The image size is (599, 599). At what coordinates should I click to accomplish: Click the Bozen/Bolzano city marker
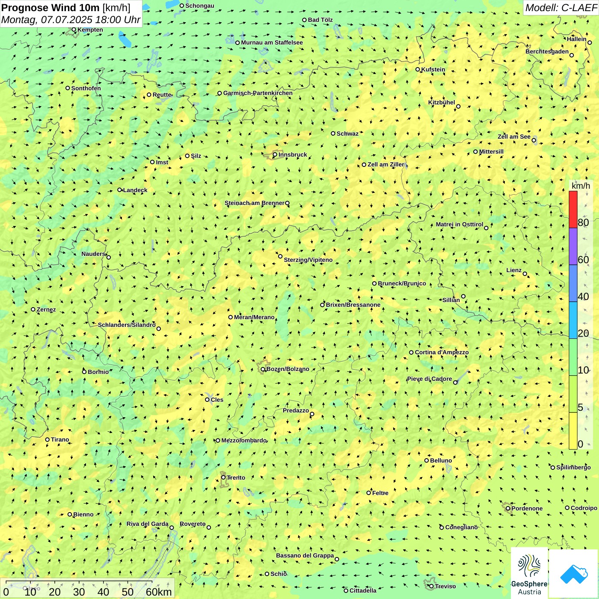[x=263, y=369]
